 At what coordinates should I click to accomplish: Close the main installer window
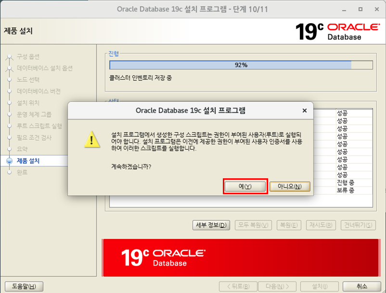(377, 9)
